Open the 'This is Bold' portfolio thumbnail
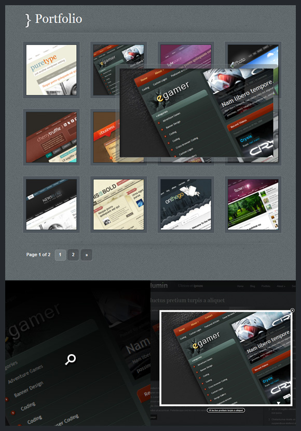 click(x=118, y=204)
